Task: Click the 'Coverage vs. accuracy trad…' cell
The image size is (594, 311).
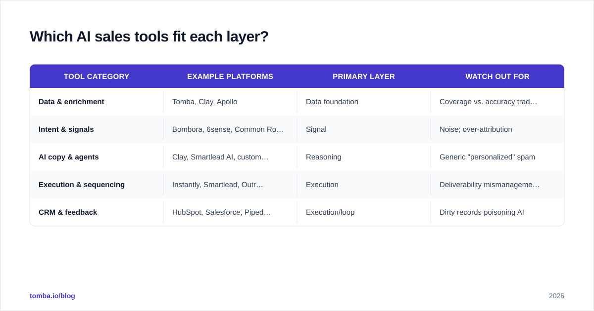Action: [x=488, y=102]
